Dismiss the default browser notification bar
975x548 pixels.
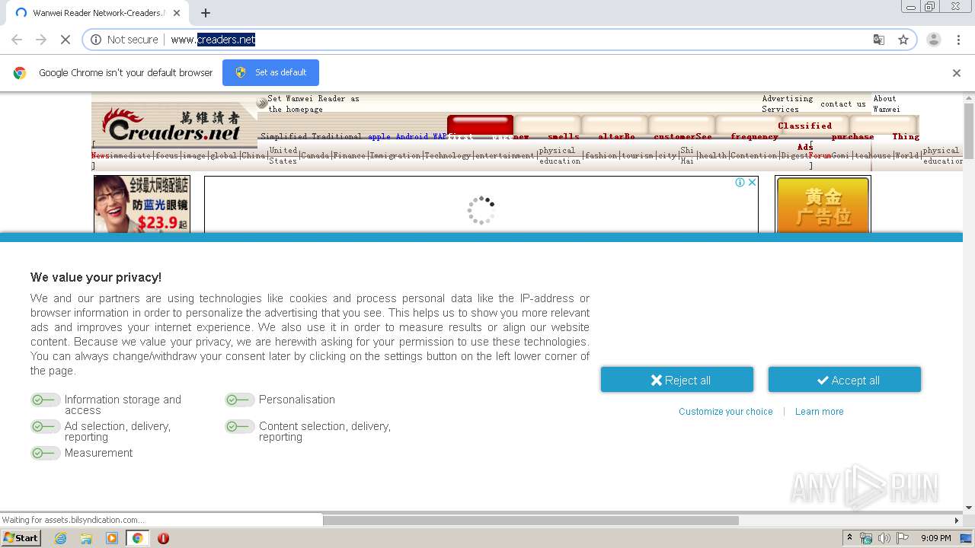[957, 73]
